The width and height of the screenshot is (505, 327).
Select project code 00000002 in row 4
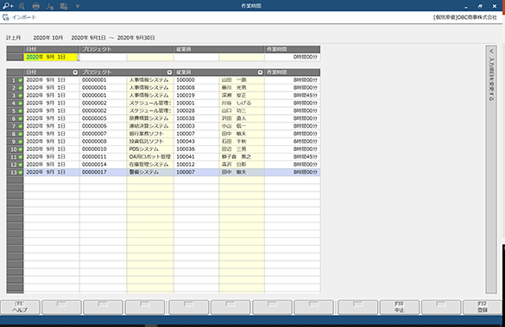pyautogui.click(x=103, y=103)
